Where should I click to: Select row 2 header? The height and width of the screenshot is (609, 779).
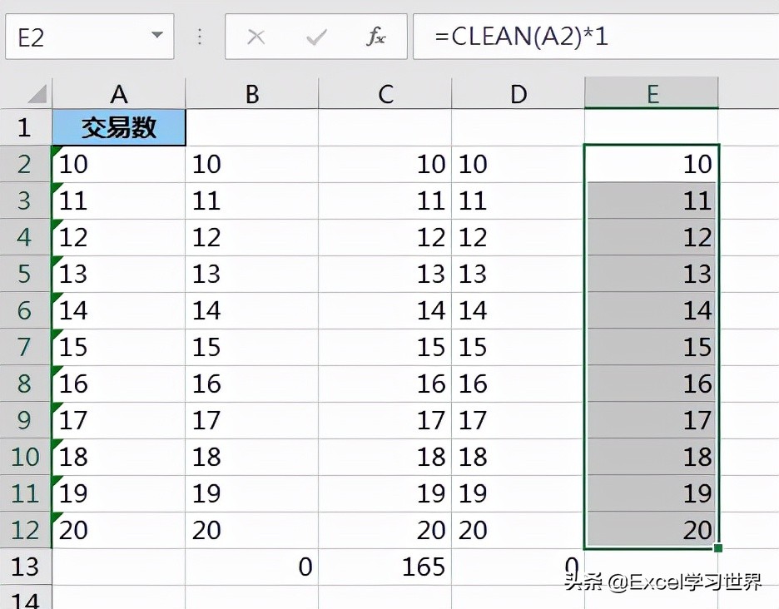tap(26, 164)
